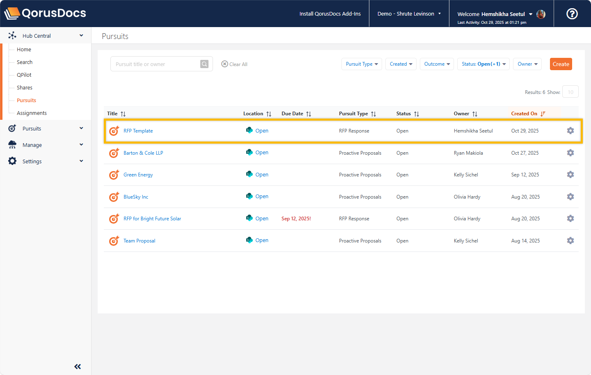Image resolution: width=591 pixels, height=375 pixels.
Task: Open the Pursuit Type filter dropdown
Action: point(362,64)
